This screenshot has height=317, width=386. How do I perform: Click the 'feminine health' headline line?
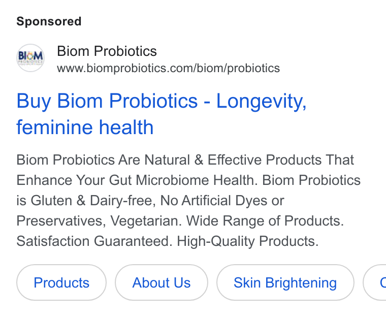(85, 128)
